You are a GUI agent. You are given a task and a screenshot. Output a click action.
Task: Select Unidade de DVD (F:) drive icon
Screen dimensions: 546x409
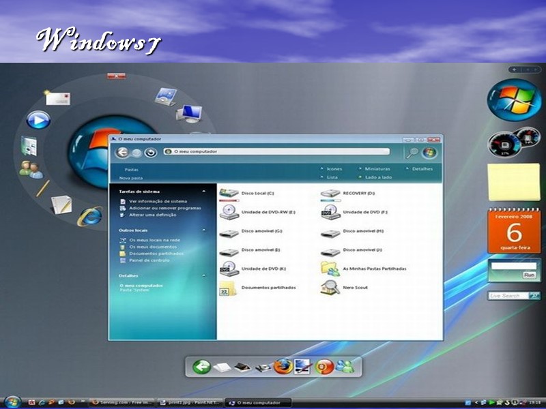coord(330,212)
